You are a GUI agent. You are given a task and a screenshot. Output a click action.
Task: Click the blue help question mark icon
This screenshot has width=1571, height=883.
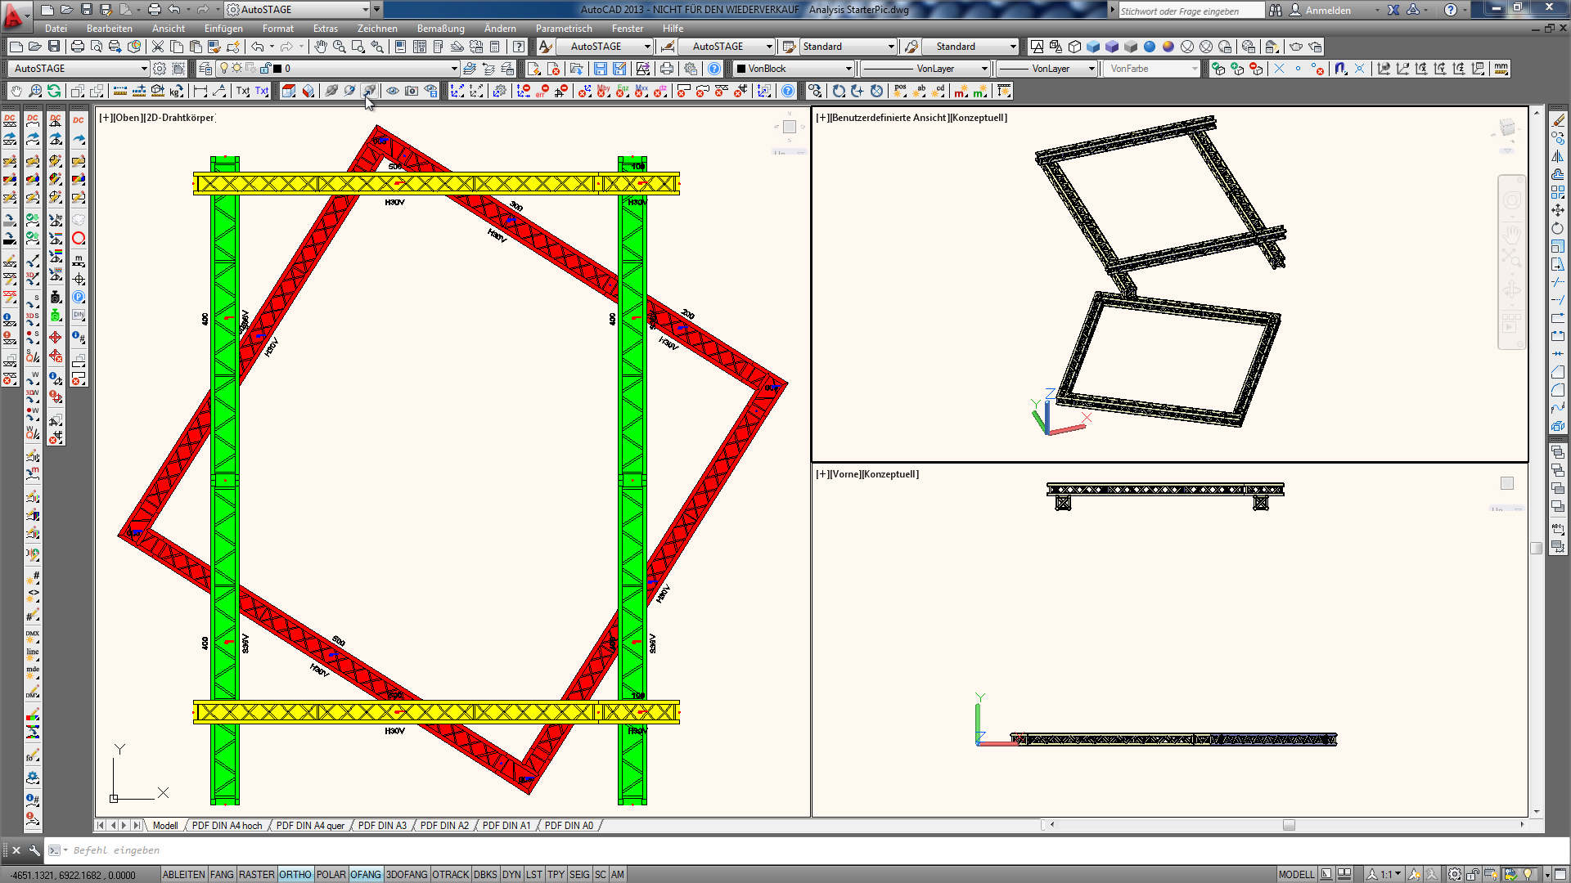pyautogui.click(x=788, y=91)
